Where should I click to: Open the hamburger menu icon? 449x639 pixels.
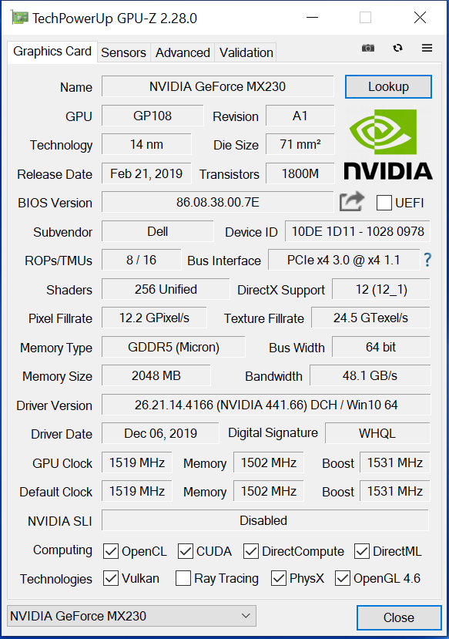[x=427, y=48]
